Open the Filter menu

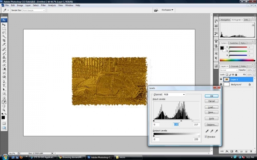click(x=43, y=5)
